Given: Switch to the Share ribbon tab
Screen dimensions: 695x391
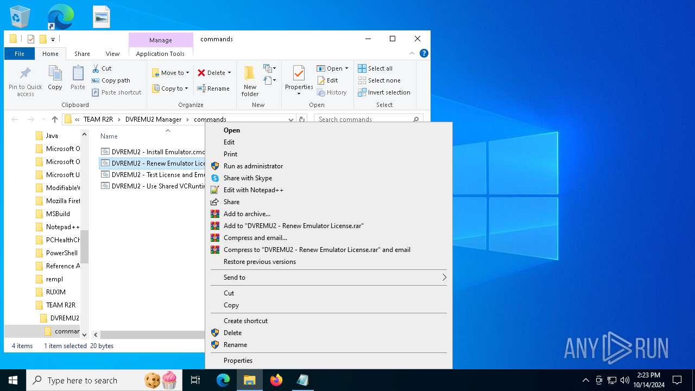Looking at the screenshot, I should tap(82, 54).
